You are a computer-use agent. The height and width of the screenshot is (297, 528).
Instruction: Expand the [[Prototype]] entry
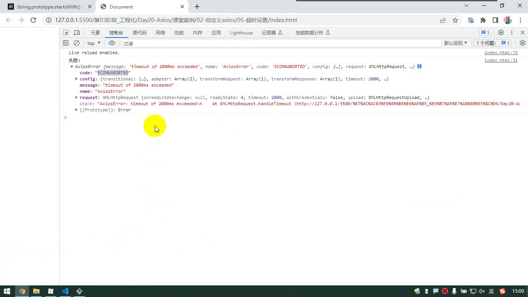tap(77, 110)
